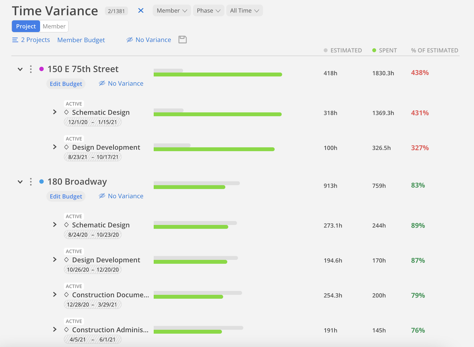Open the Member Budget link
This screenshot has width=474, height=347.
(x=81, y=40)
